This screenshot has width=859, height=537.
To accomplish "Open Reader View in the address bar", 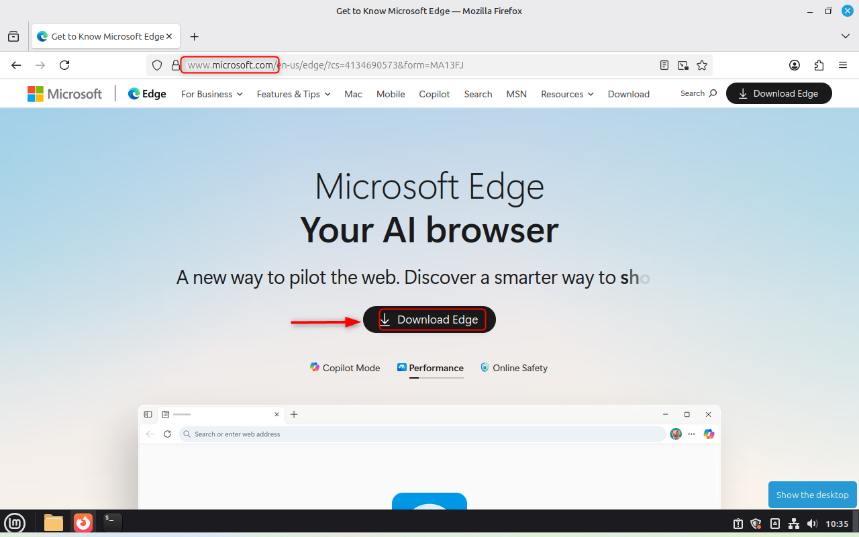I will (664, 65).
